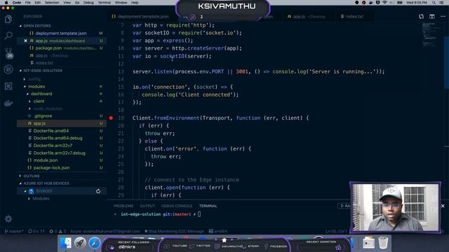Toggle the breakpoint on line 19
449x252 pixels.
[x=111, y=118]
